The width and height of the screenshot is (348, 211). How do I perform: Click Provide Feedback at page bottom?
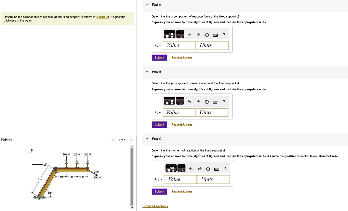[x=155, y=206]
